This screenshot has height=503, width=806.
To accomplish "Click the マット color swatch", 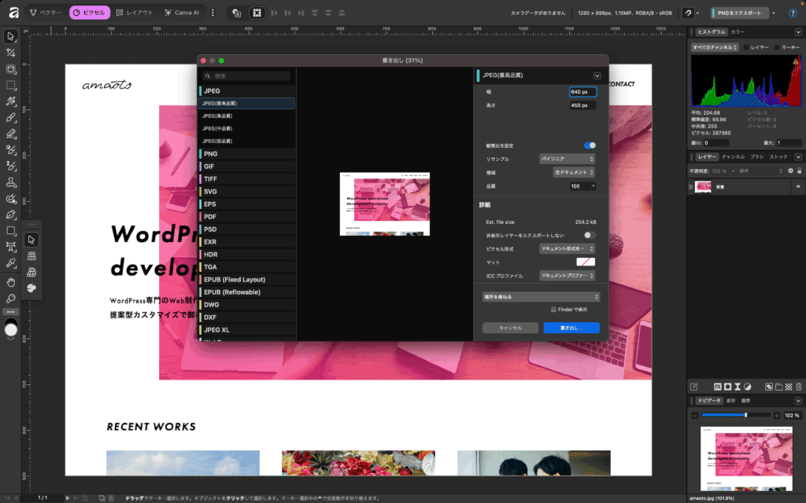I will 586,262.
